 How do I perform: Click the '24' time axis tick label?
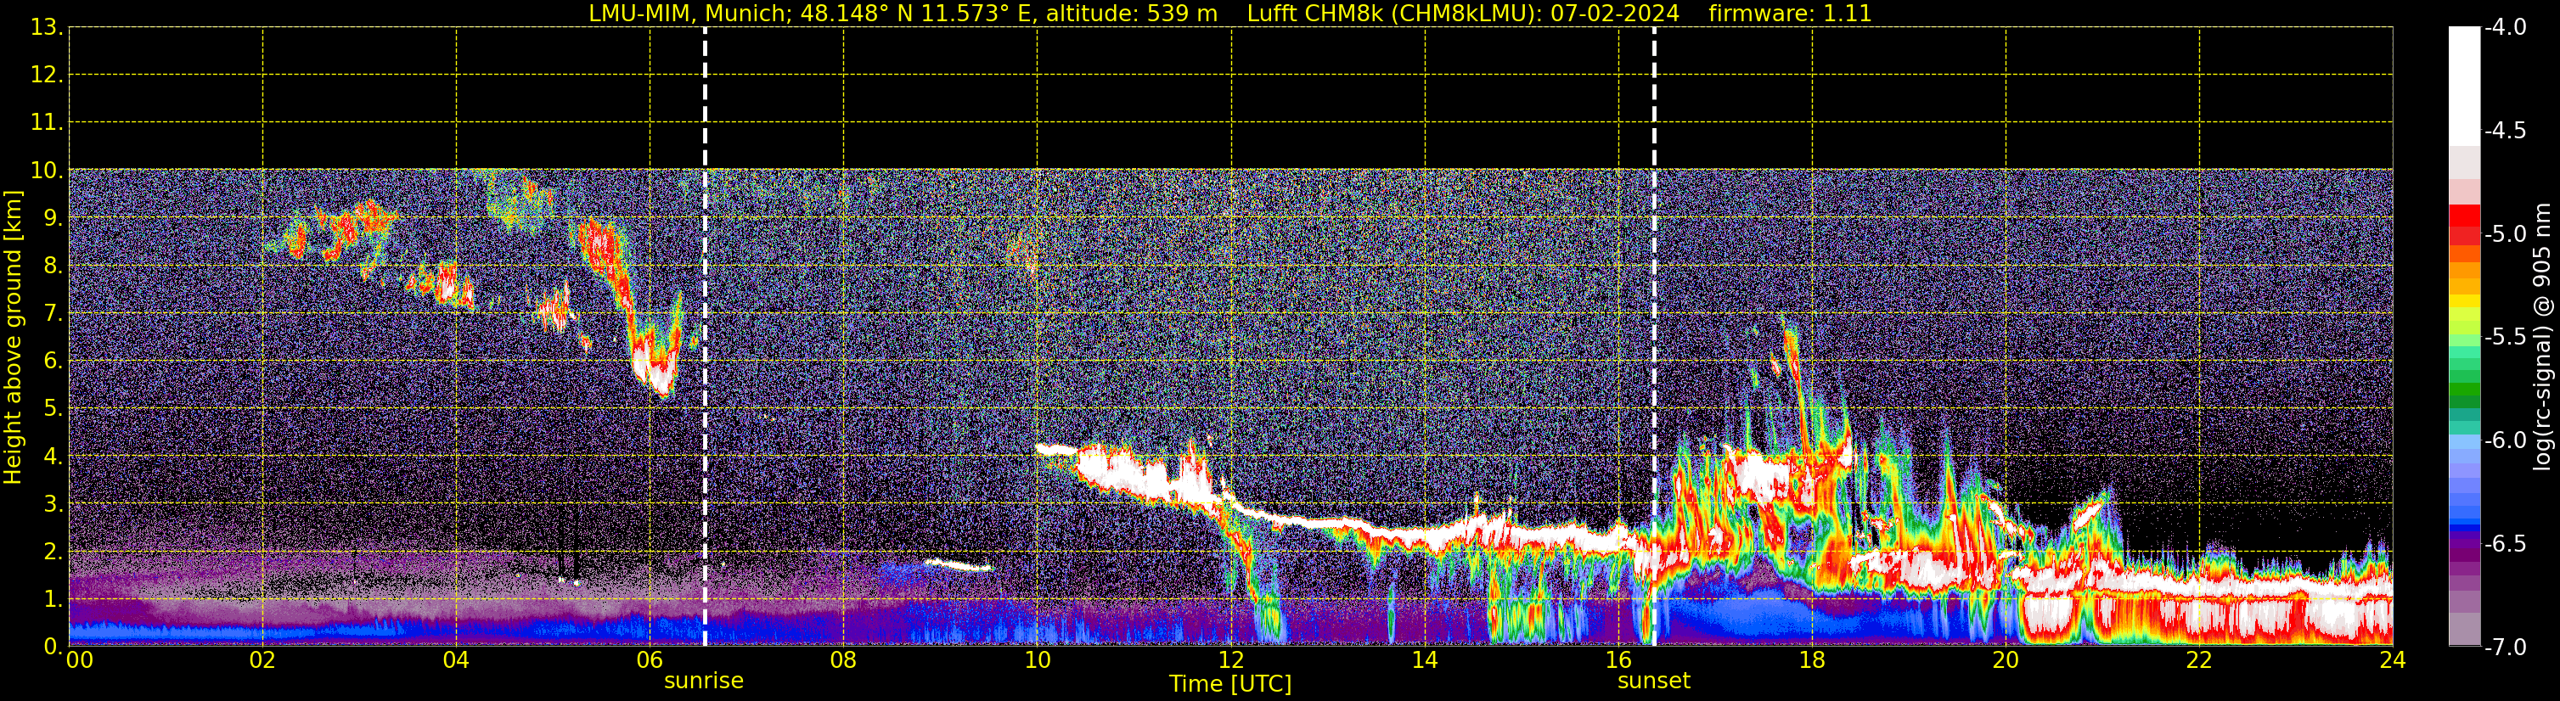tap(2392, 660)
